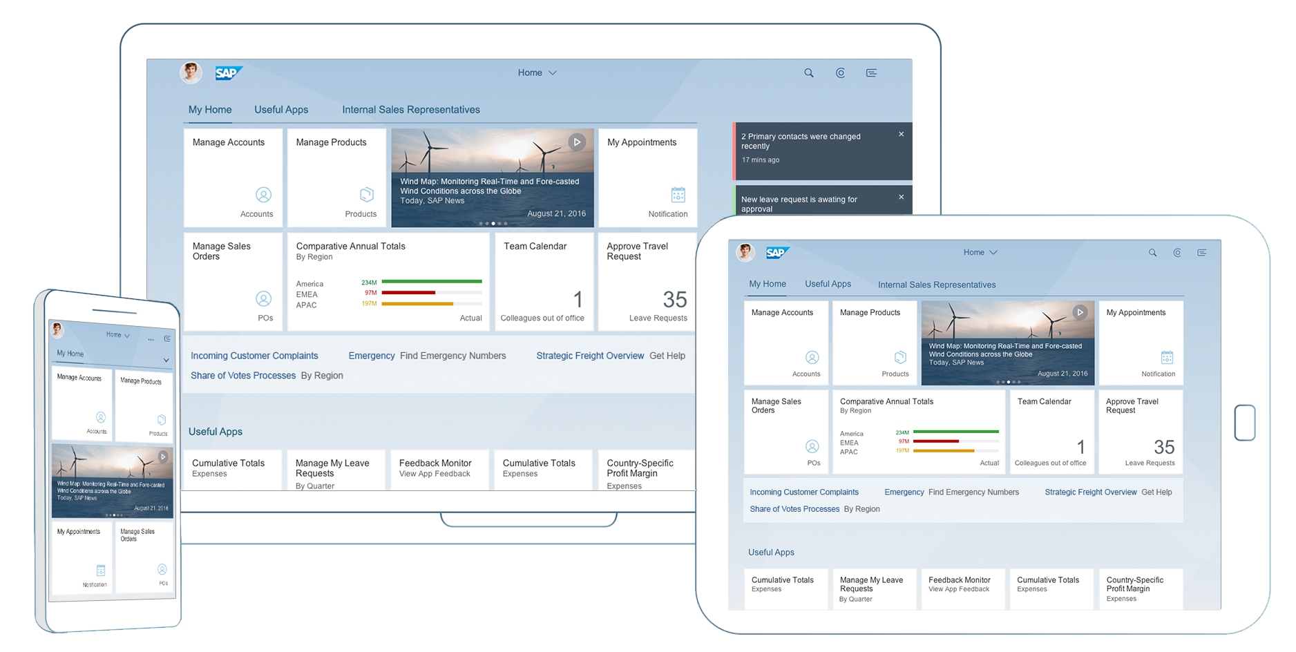Click the CoPilot circle icon in the header
This screenshot has width=1296, height=652.
(x=840, y=73)
